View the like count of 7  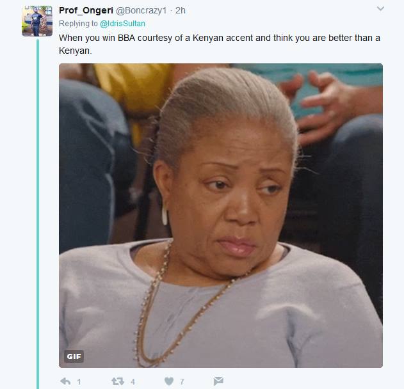pos(182,381)
